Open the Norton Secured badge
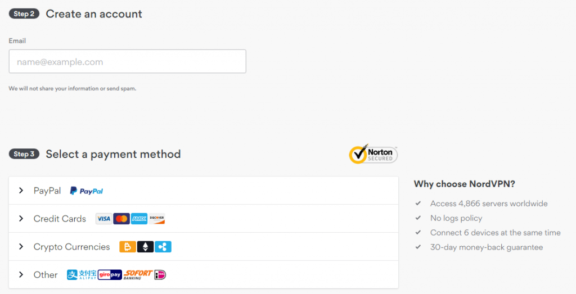The height and width of the screenshot is (294, 576). [x=373, y=154]
